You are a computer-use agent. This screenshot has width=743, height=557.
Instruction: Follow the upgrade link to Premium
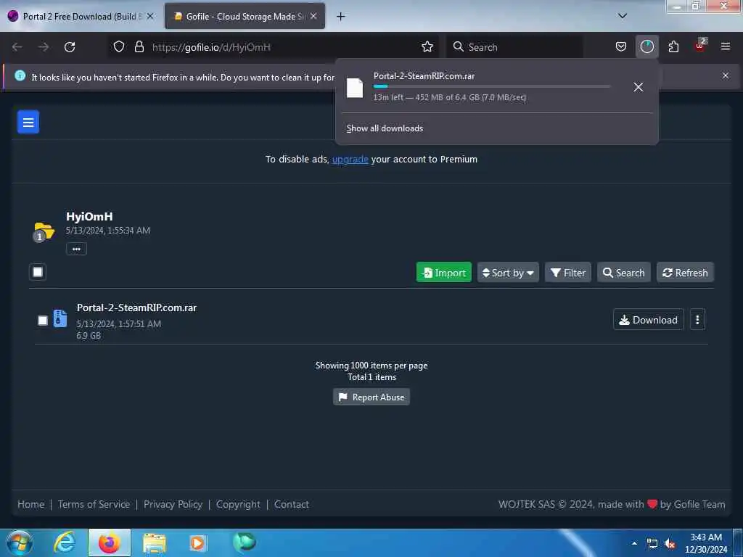[350, 159]
